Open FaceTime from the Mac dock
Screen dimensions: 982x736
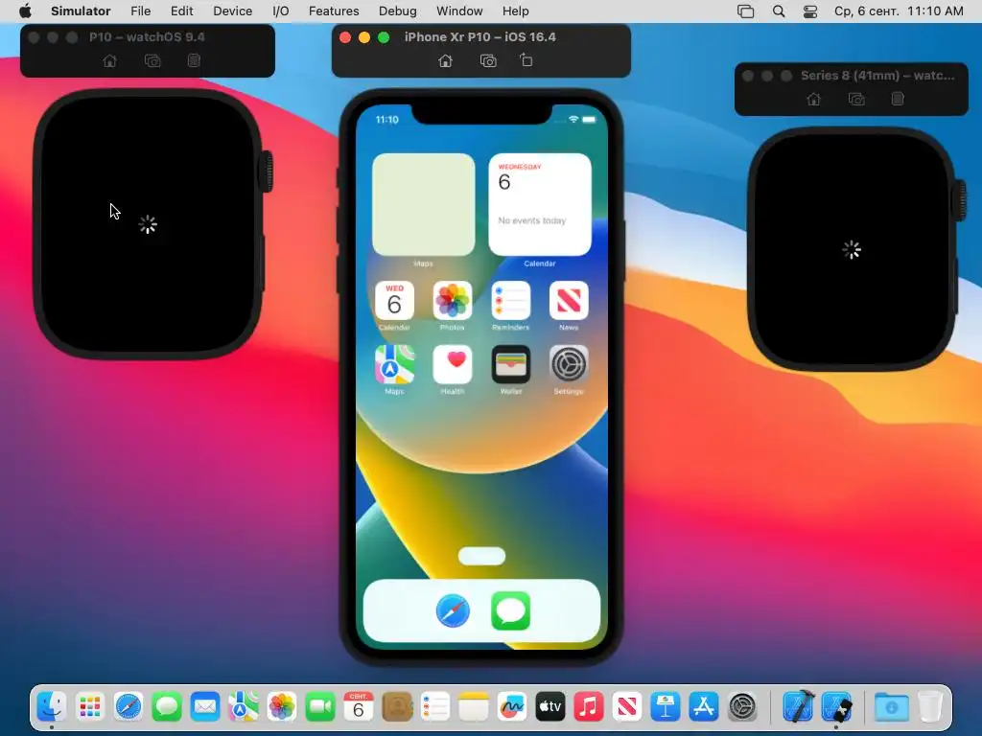click(320, 706)
